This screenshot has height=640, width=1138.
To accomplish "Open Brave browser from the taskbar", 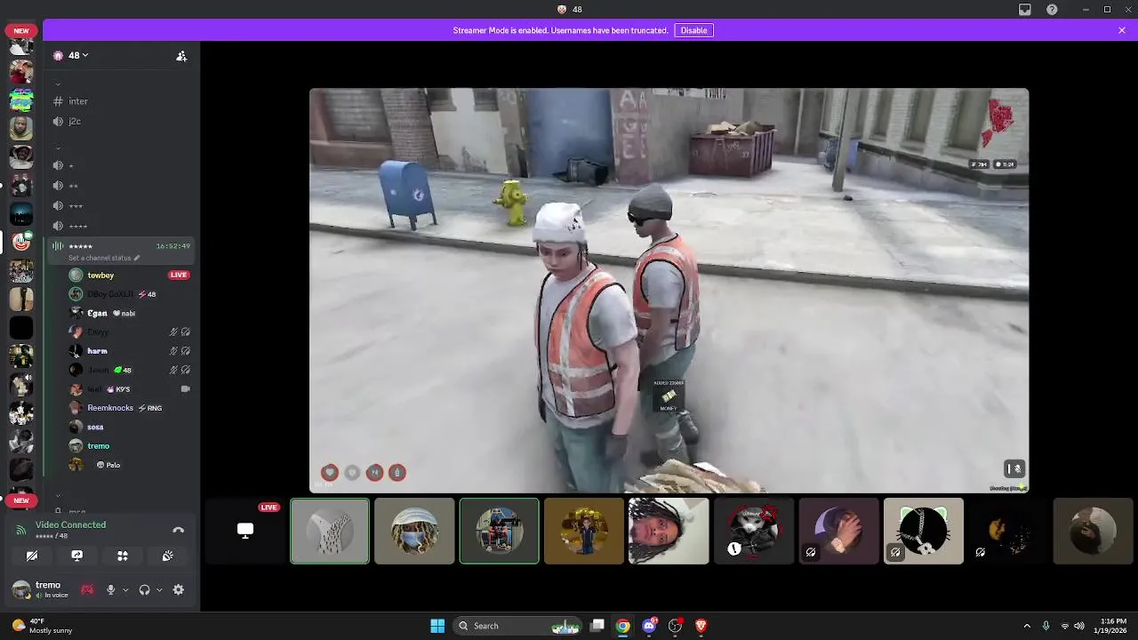I will (x=701, y=626).
